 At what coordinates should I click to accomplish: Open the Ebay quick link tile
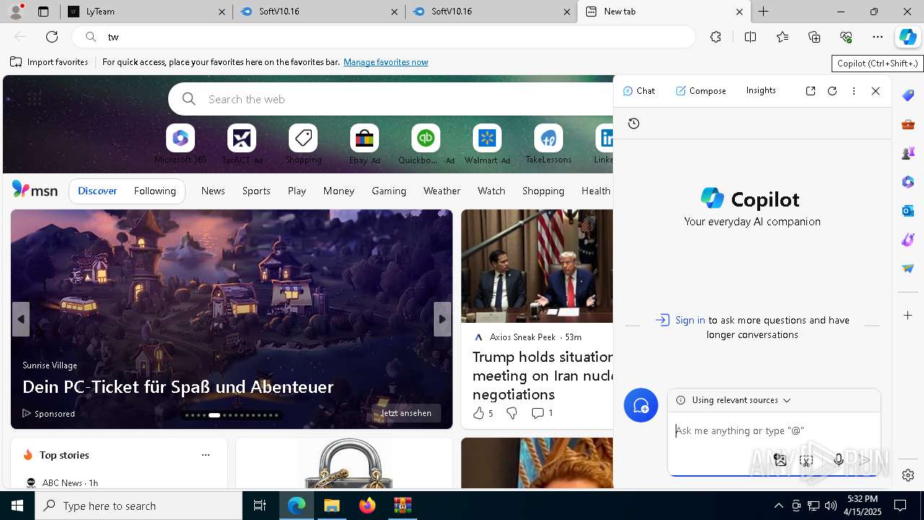(x=365, y=144)
